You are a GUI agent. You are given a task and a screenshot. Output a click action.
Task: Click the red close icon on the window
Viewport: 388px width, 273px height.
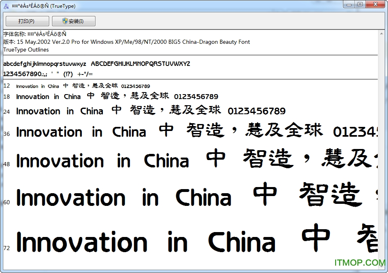pyautogui.click(x=375, y=5)
